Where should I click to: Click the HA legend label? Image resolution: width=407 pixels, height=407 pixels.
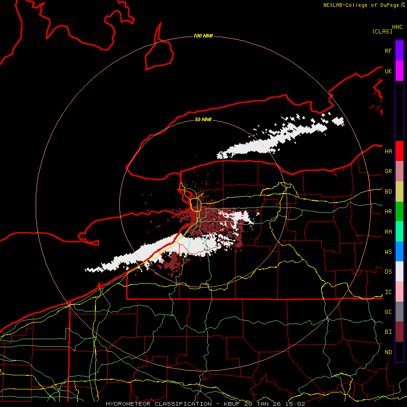pyautogui.click(x=388, y=151)
